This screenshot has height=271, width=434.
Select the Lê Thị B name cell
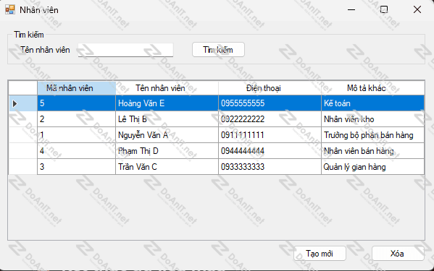pos(167,119)
